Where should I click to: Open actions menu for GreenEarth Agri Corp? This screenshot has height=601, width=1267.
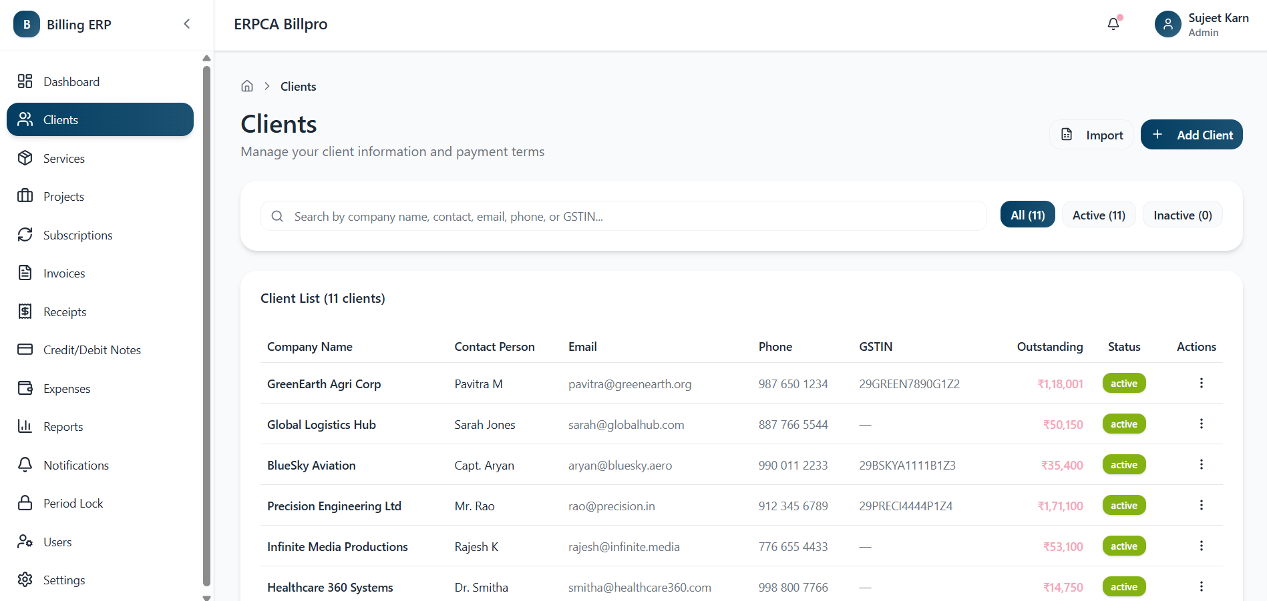point(1201,383)
